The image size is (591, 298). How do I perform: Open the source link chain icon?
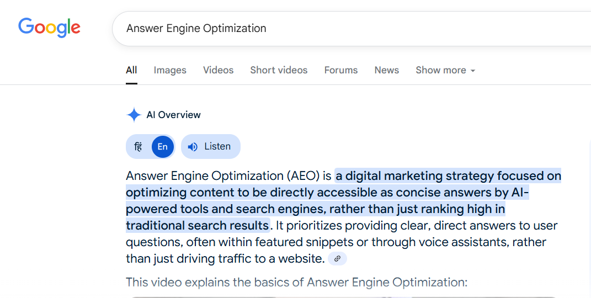[337, 259]
